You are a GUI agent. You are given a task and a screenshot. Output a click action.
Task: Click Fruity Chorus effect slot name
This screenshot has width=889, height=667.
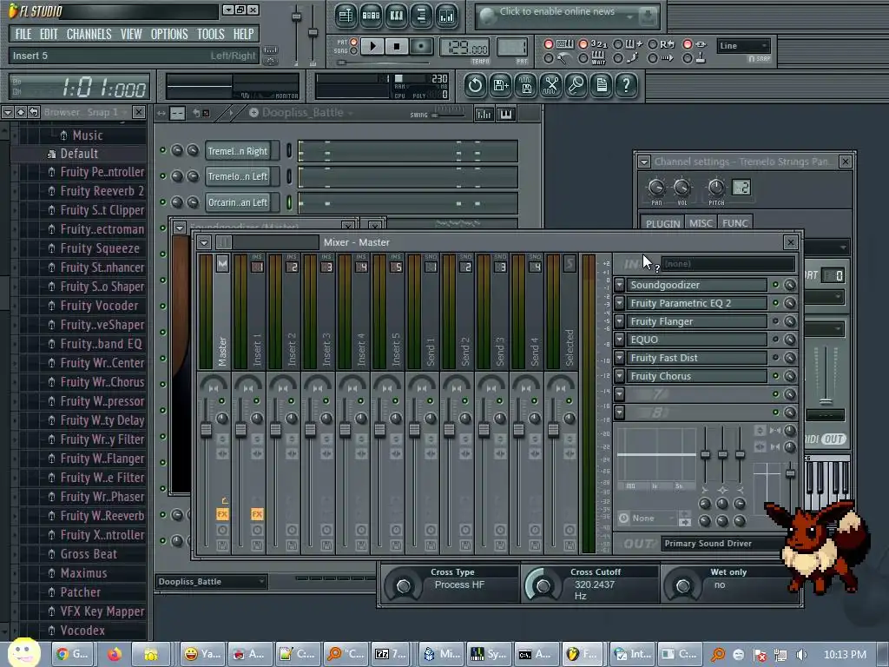point(697,376)
